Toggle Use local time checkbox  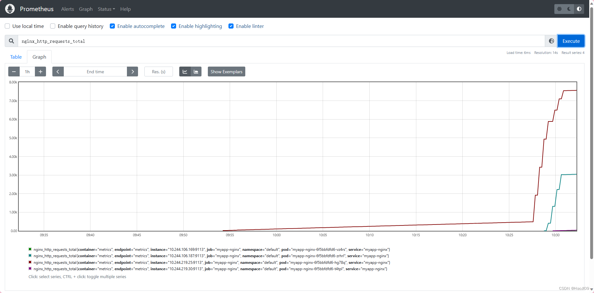pyautogui.click(x=7, y=26)
